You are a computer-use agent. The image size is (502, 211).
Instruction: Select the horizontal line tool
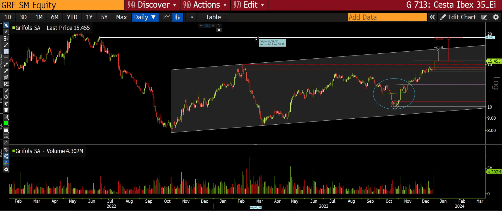click(x=6, y=58)
